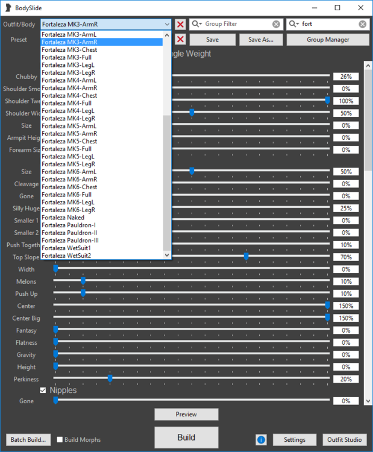
Task: Click the Top Slope slider handle
Action: (246, 256)
